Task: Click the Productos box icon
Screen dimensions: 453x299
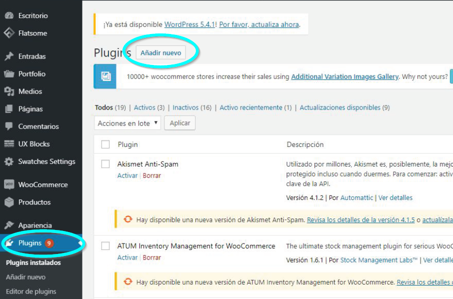Action: click(x=9, y=202)
